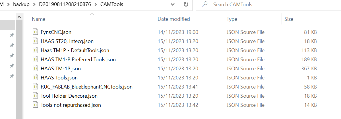
Task: Click the fourth pin icon in navigation pane
Action: pyautogui.click(x=12, y=66)
